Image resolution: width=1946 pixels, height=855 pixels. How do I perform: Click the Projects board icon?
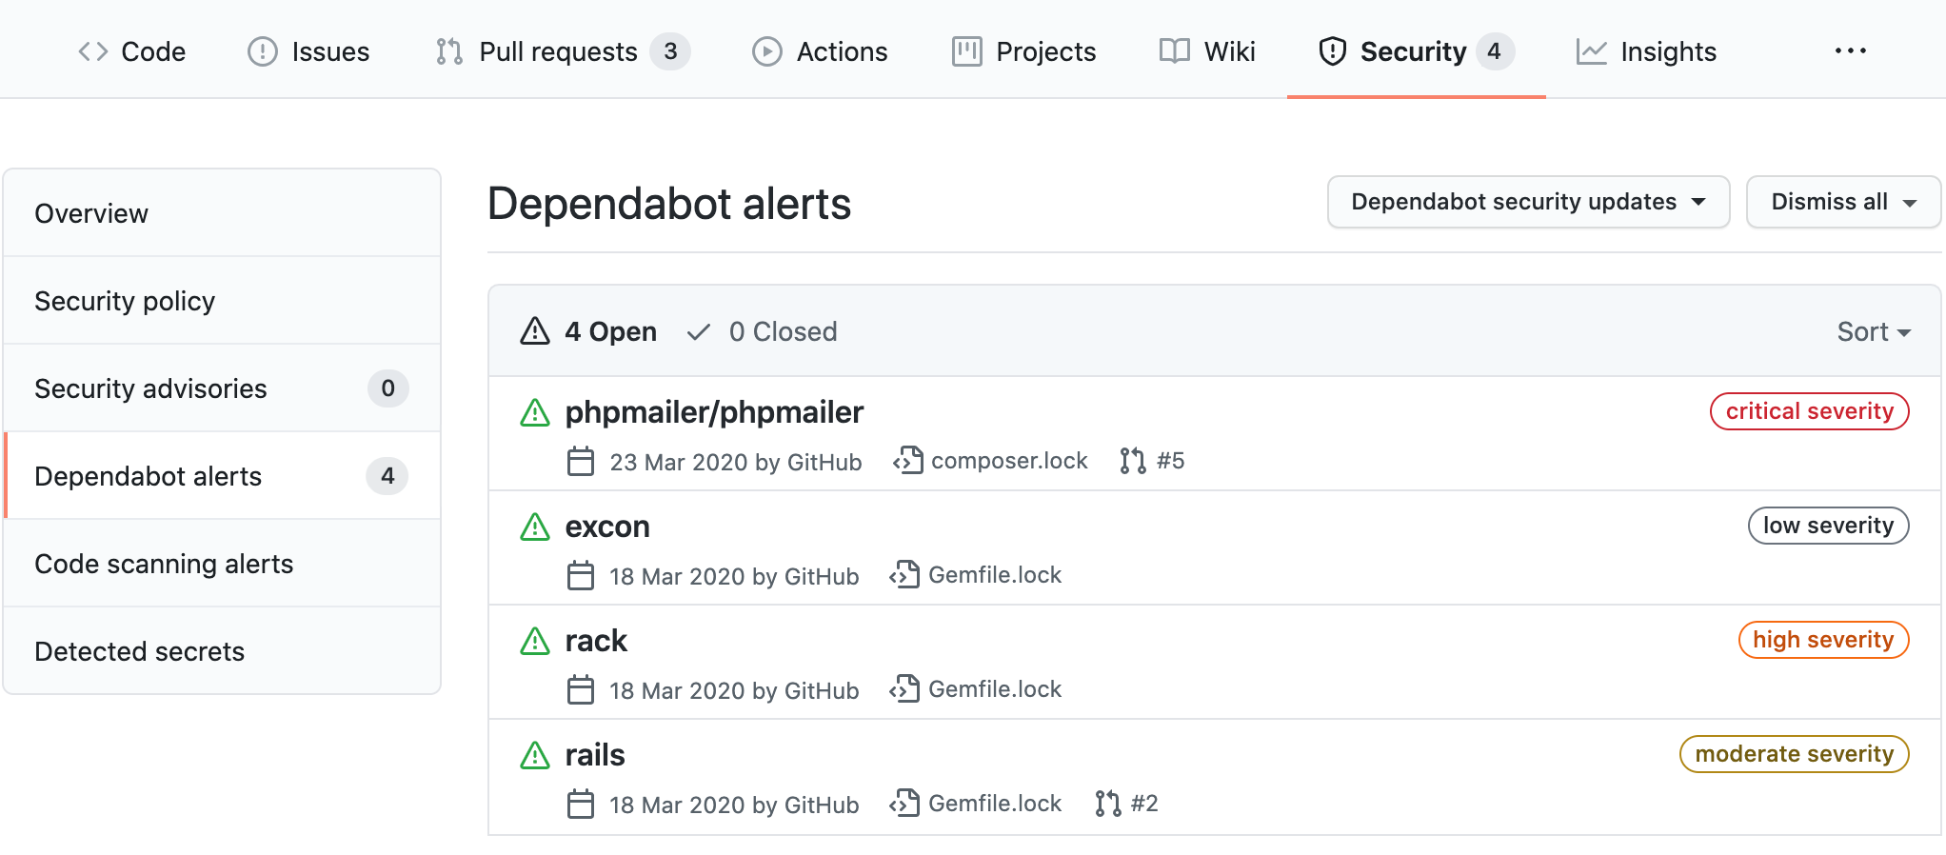(x=966, y=51)
